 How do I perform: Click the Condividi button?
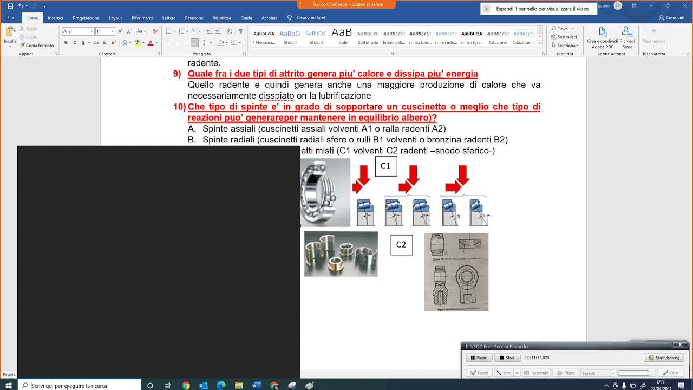coord(672,18)
